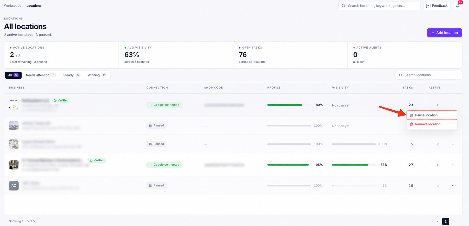Click the Paused badge in the 16-task row
Screen dimensions: 469x226
pyautogui.click(x=156, y=186)
